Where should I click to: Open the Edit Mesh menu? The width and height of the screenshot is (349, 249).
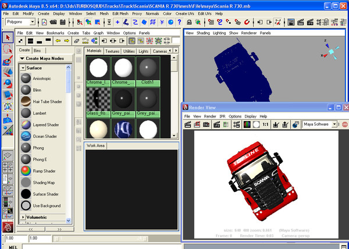120,13
